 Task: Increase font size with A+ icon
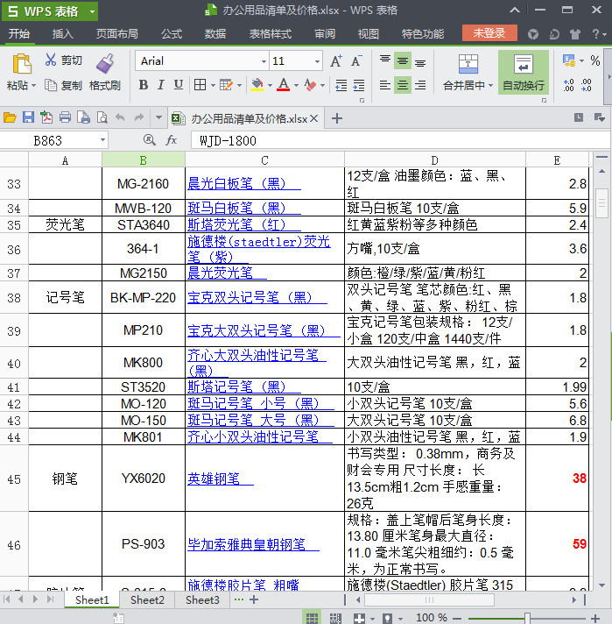336,60
